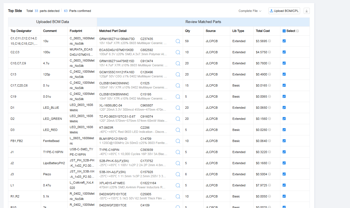
Task: Click the 33 parts detected count
Action: coord(36,11)
